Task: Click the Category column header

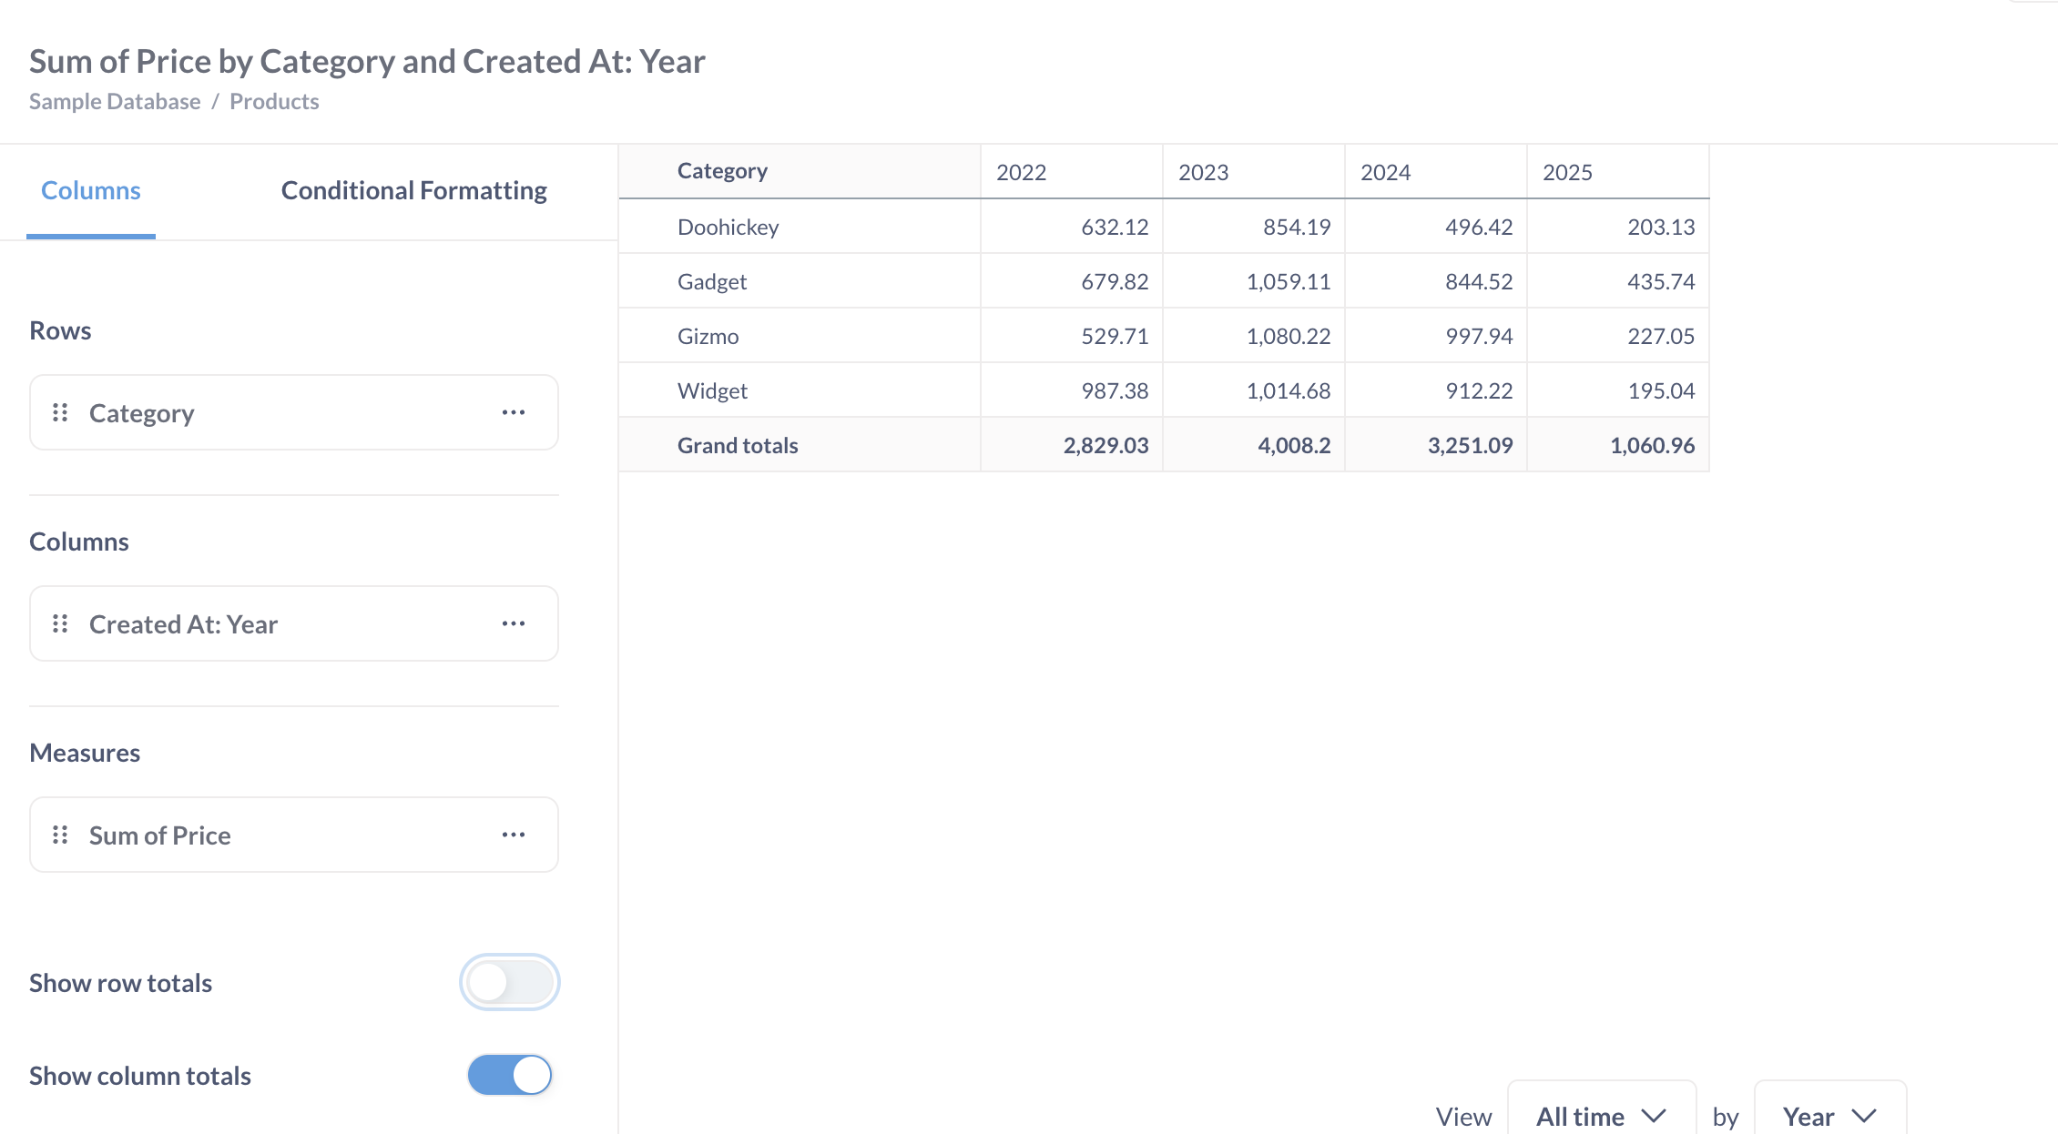Action: click(x=800, y=171)
